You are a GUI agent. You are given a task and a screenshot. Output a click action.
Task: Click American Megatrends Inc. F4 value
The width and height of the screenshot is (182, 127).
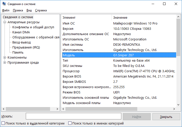coord(143,76)
